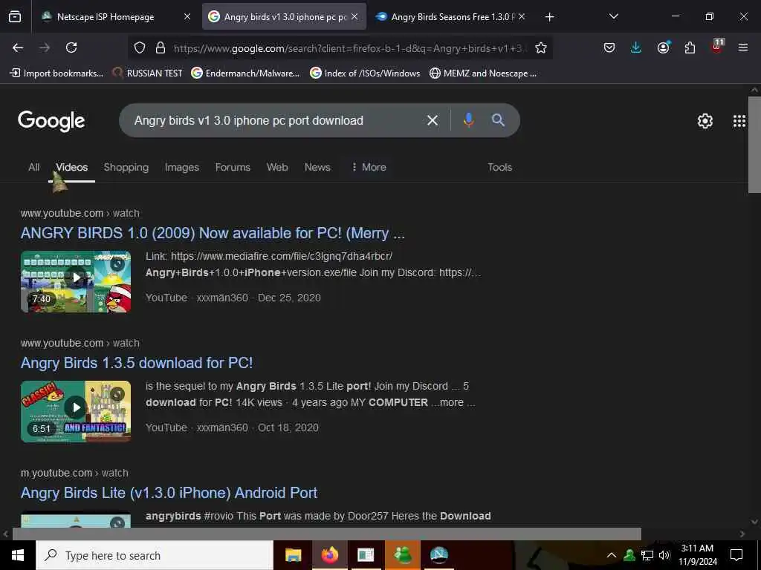Open the Firefox account menu
This screenshot has height=570, width=761.
coord(663,47)
